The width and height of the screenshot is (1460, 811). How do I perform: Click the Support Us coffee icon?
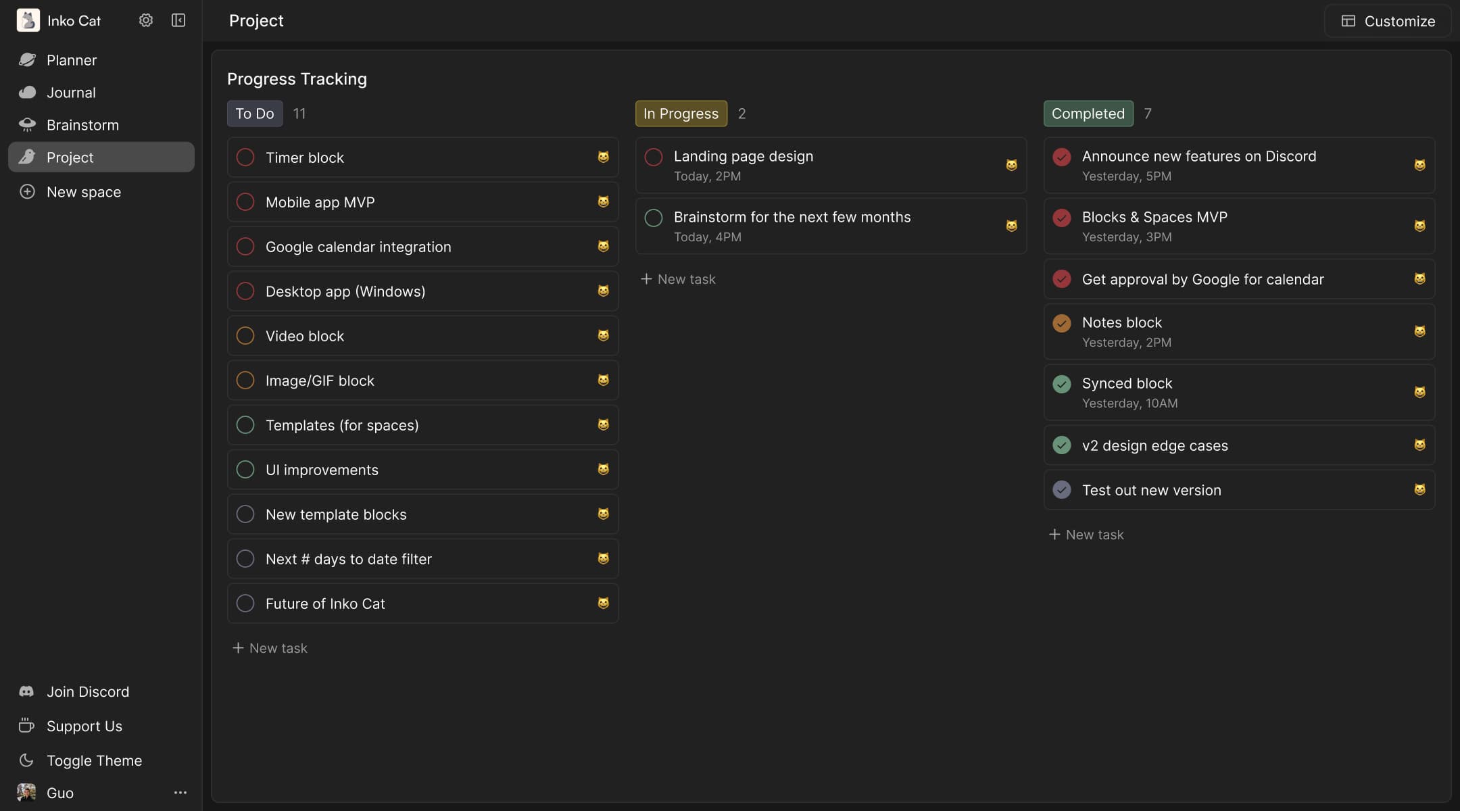click(x=26, y=726)
